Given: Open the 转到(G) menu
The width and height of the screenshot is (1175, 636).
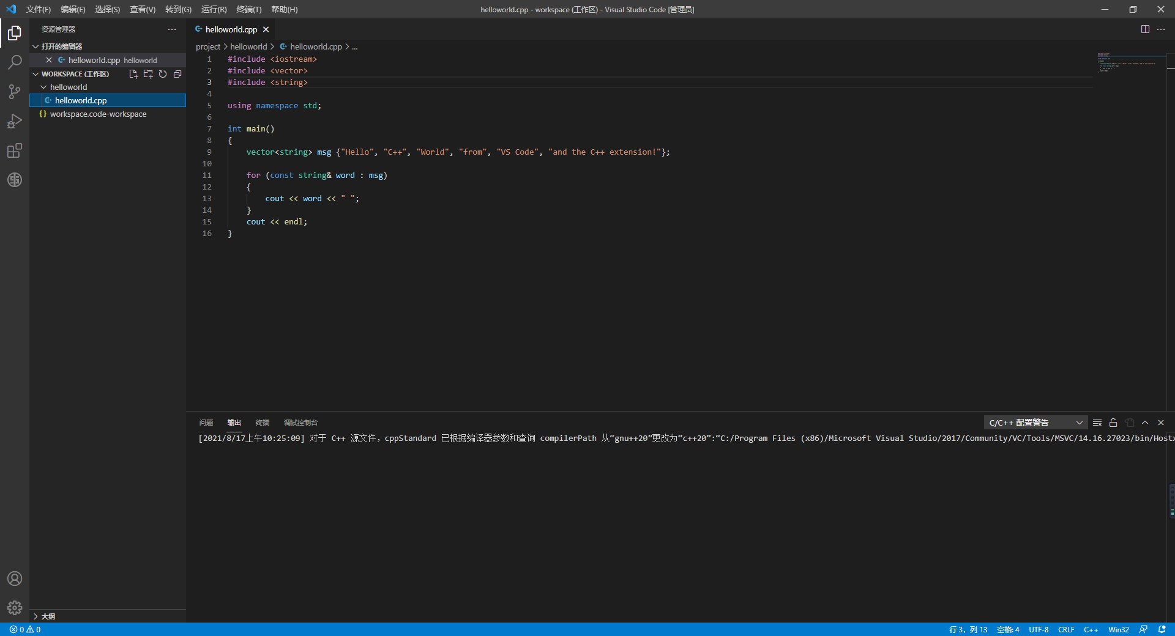Looking at the screenshot, I should tap(178, 9).
